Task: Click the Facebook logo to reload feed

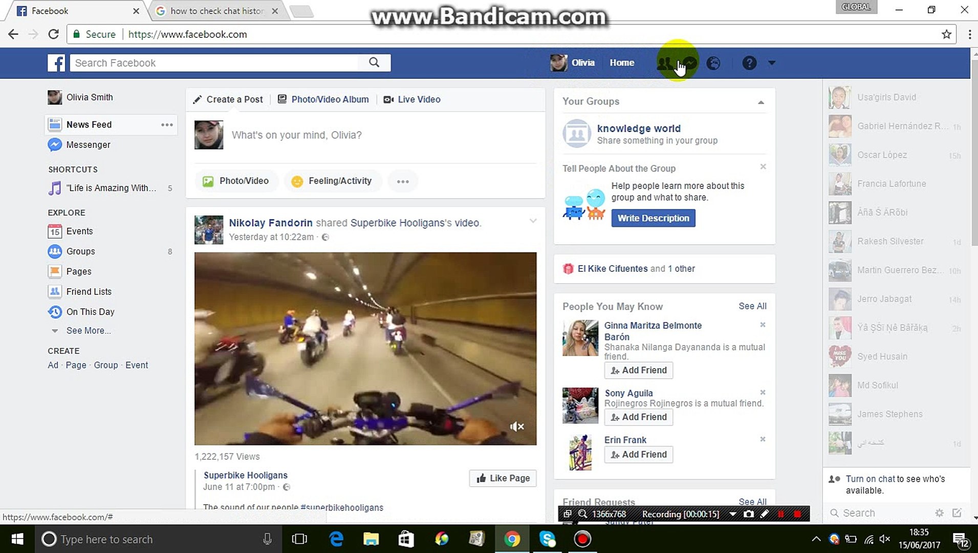Action: tap(56, 62)
